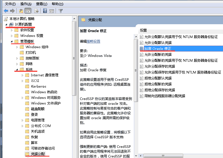The height and width of the screenshot is (158, 223).
Task: Click the Up one level folder icon
Action: click(21, 11)
